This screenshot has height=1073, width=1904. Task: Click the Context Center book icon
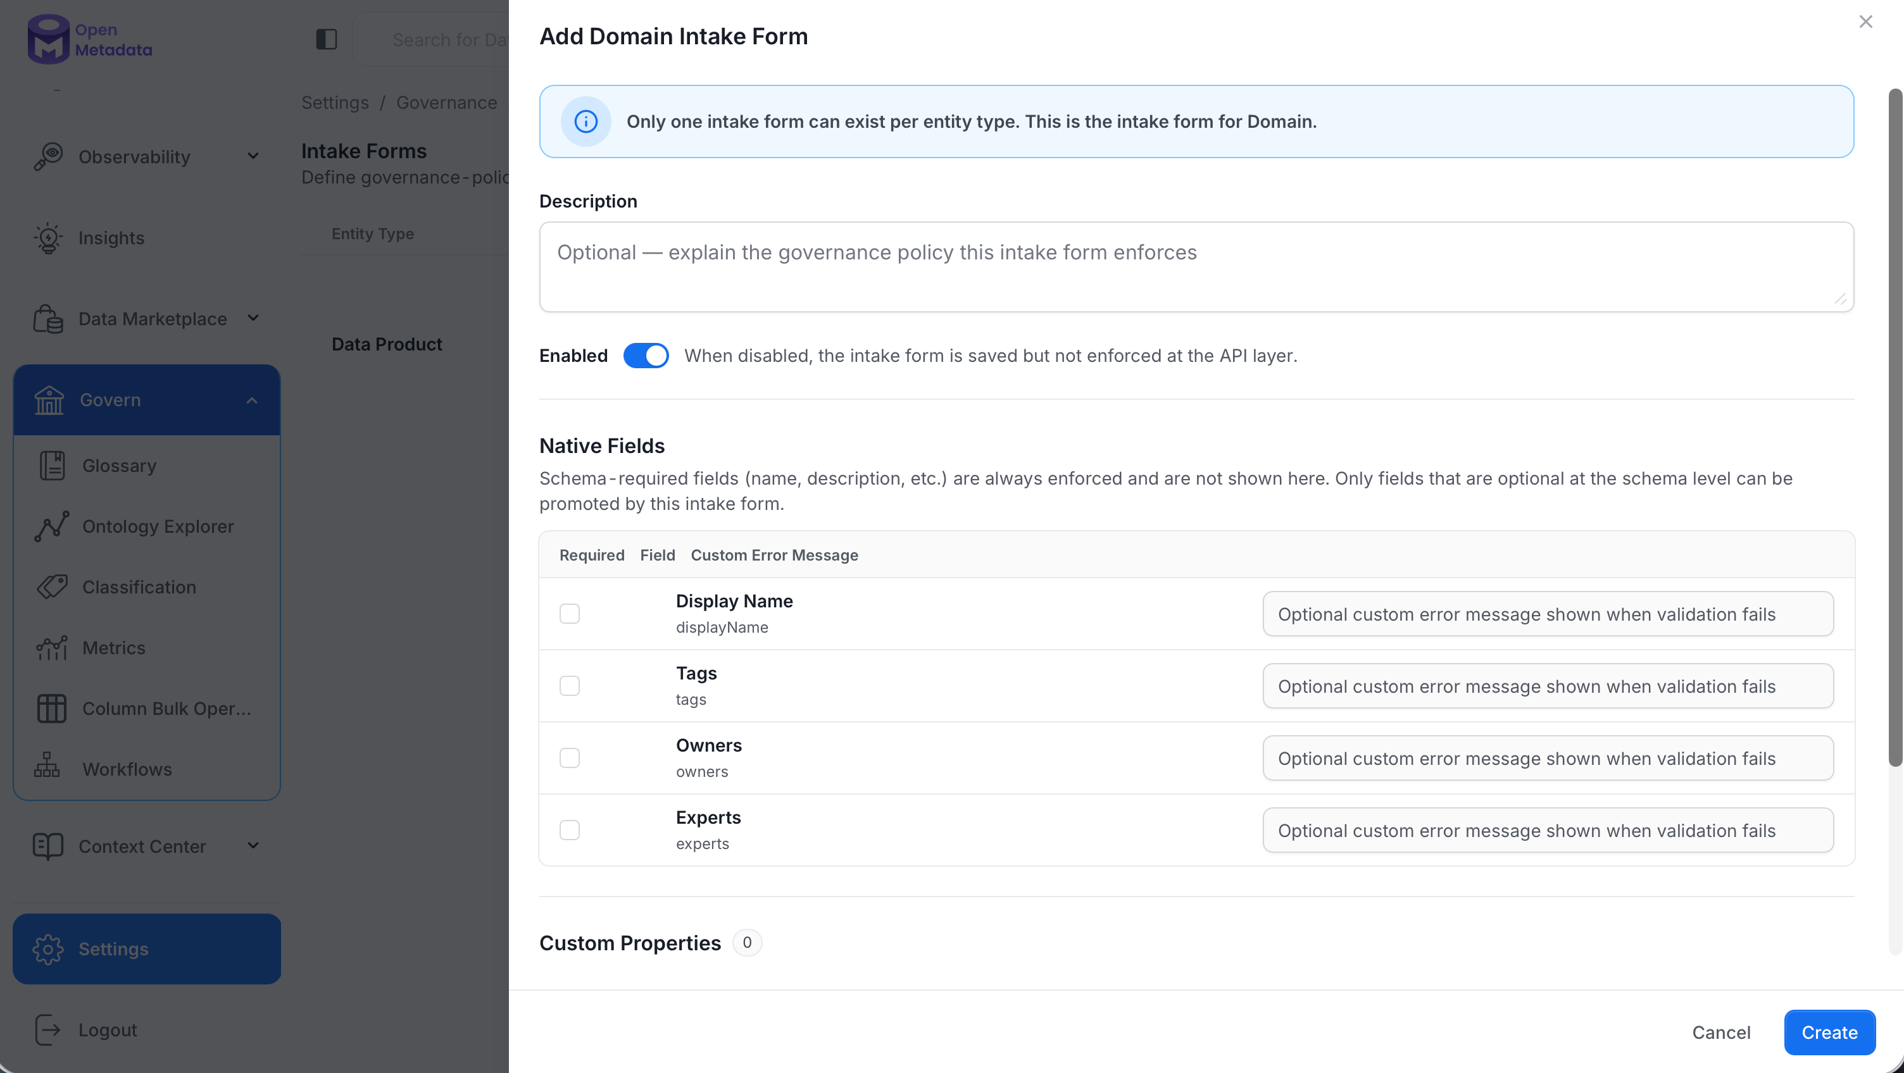click(48, 846)
